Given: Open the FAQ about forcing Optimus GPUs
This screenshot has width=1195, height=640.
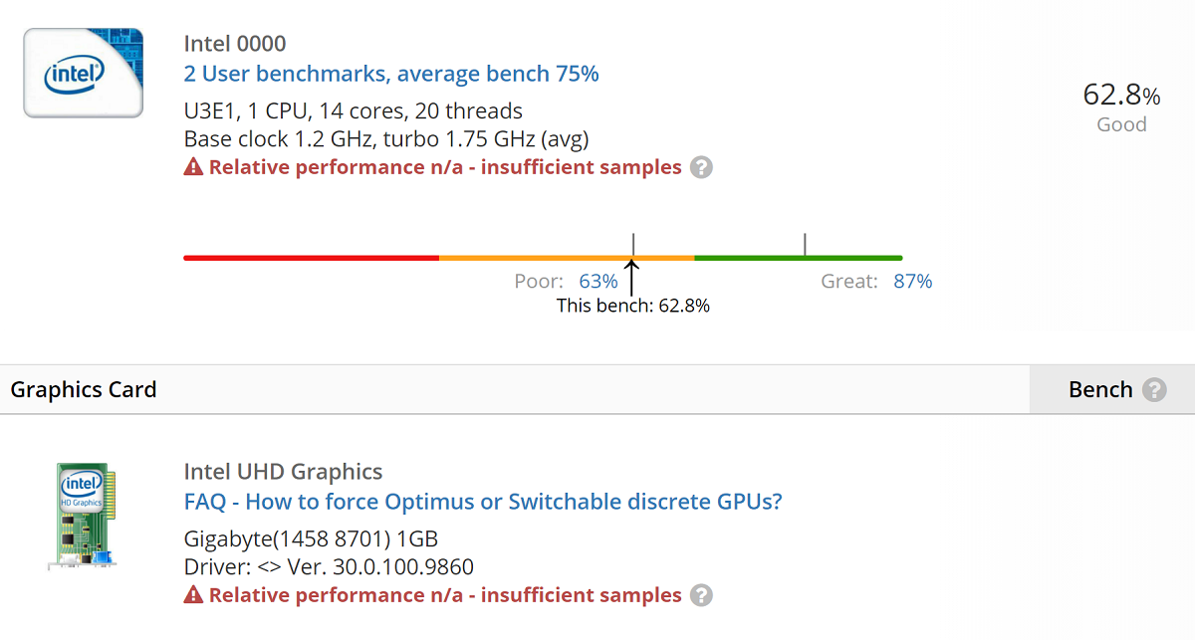Looking at the screenshot, I should (483, 502).
